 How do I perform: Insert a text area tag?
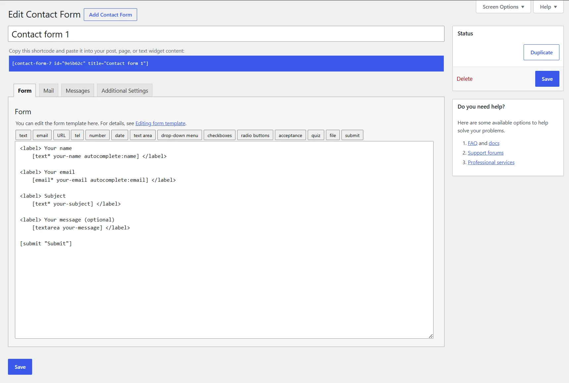click(143, 135)
